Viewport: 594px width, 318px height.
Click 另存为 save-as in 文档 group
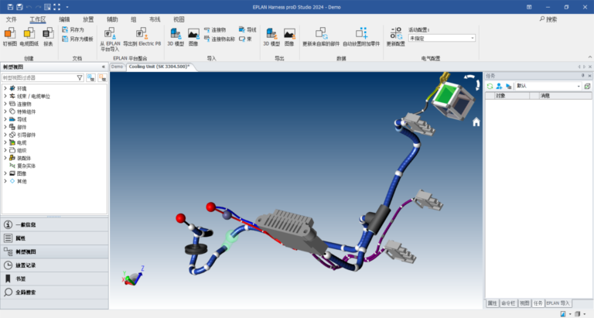(73, 29)
